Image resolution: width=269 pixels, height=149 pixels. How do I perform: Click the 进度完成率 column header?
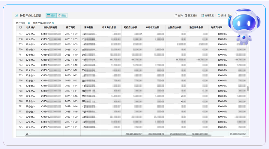click(217, 27)
